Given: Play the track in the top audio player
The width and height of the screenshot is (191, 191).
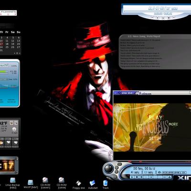Looking at the screenshot, I should click(157, 17).
